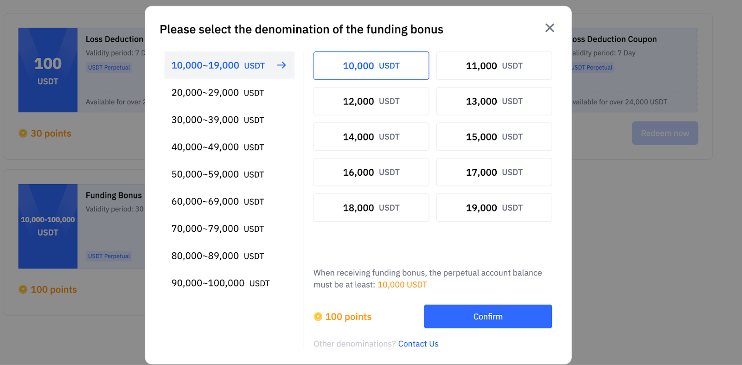Click the 100 USDT coupon thumbnail
The width and height of the screenshot is (742, 365).
pos(48,70)
